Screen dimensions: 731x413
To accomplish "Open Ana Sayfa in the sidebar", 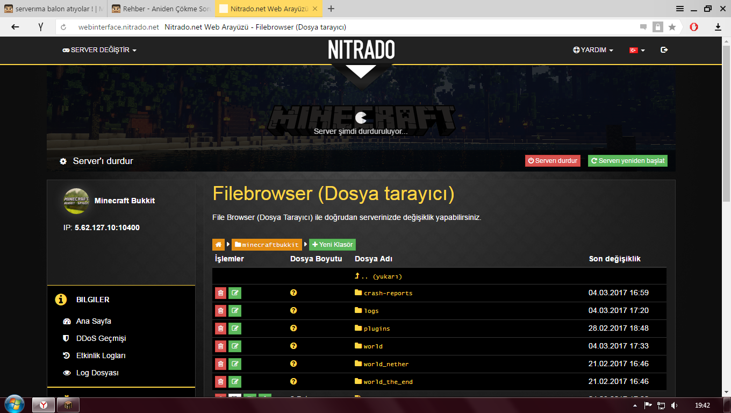I will coord(94,321).
